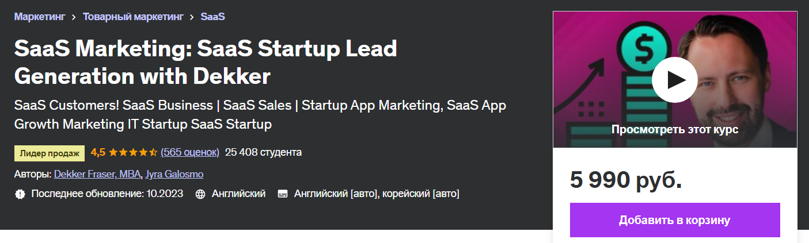Click the Лидер продаж bestseller badge

point(50,153)
